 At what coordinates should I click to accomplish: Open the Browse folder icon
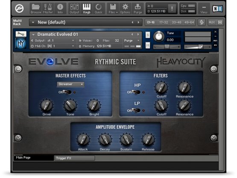[x=36, y=9]
